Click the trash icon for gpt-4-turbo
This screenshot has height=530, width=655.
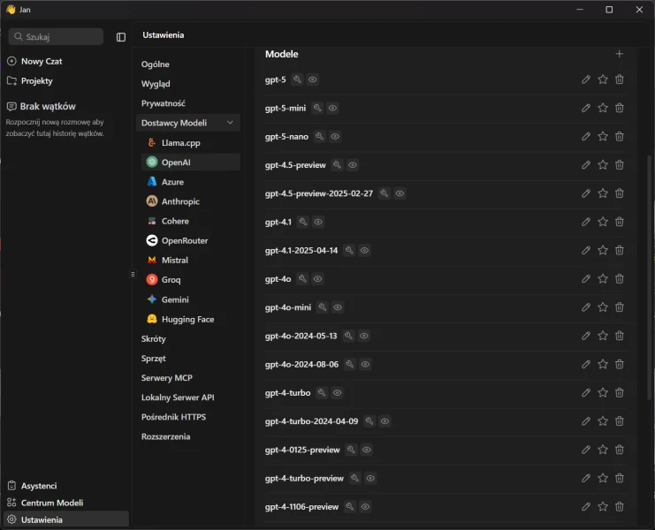pos(620,393)
